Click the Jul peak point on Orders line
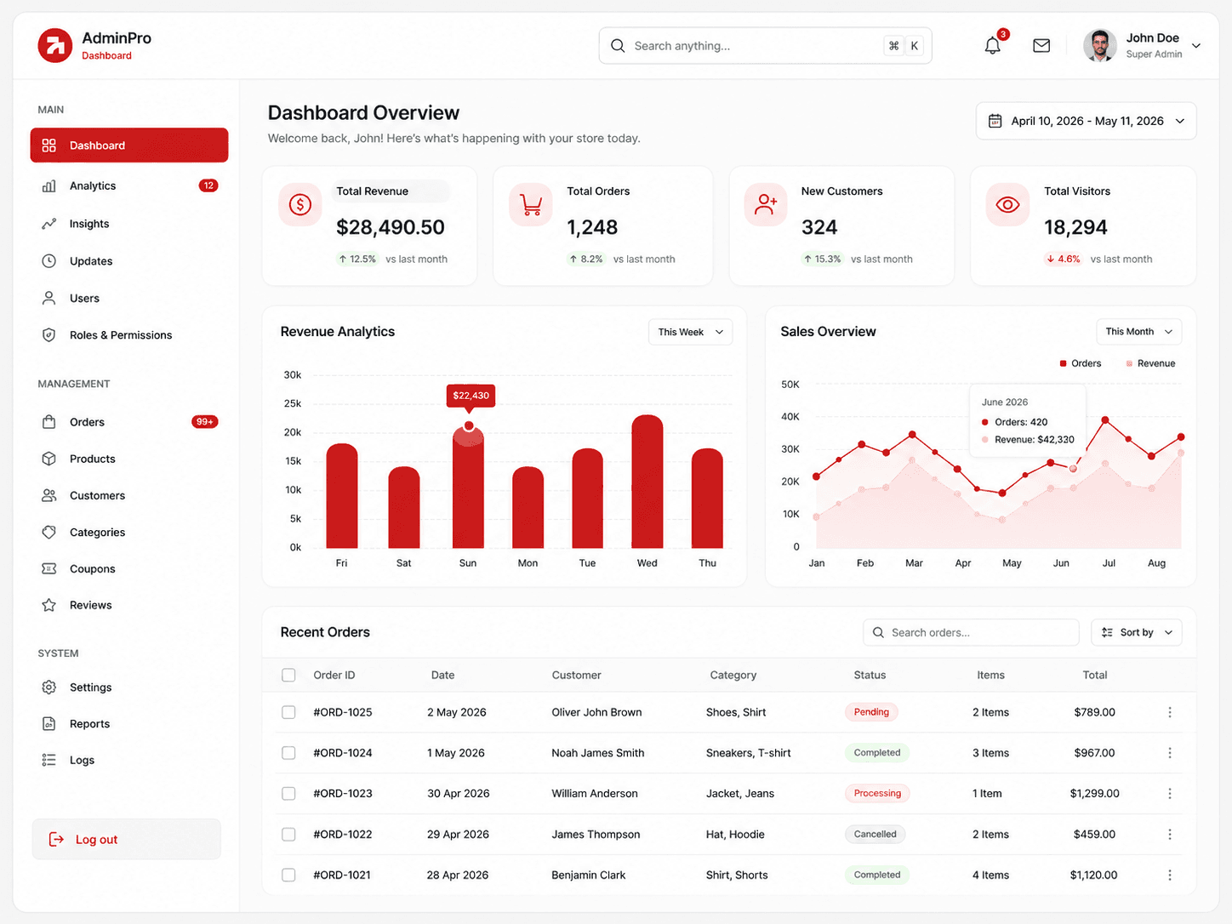 (x=1105, y=420)
